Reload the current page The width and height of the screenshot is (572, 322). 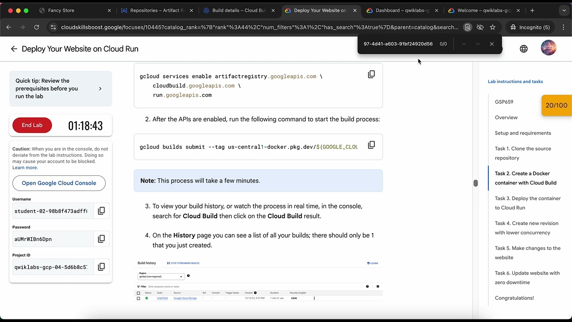(x=37, y=27)
